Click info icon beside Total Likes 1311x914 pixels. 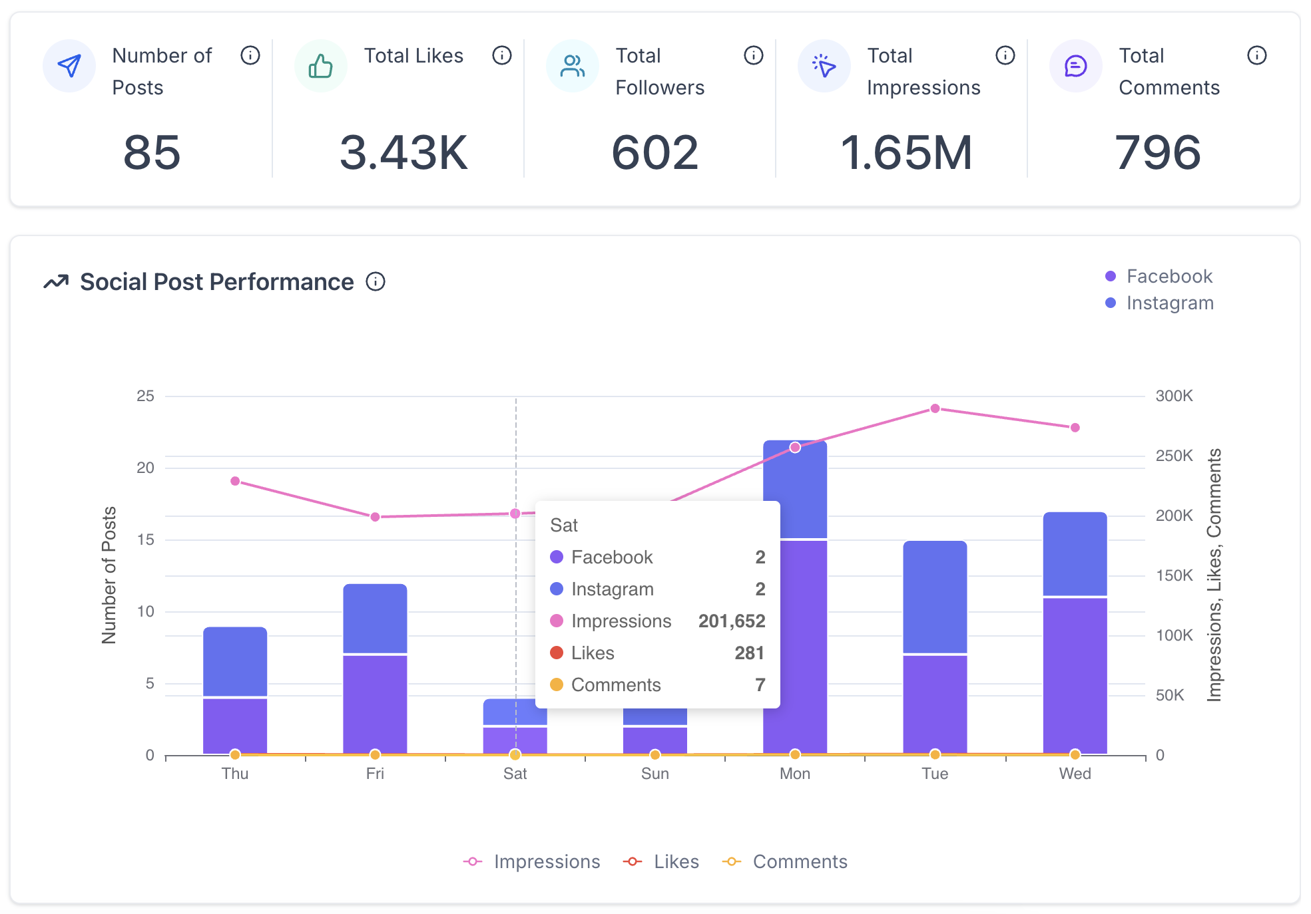tap(502, 55)
